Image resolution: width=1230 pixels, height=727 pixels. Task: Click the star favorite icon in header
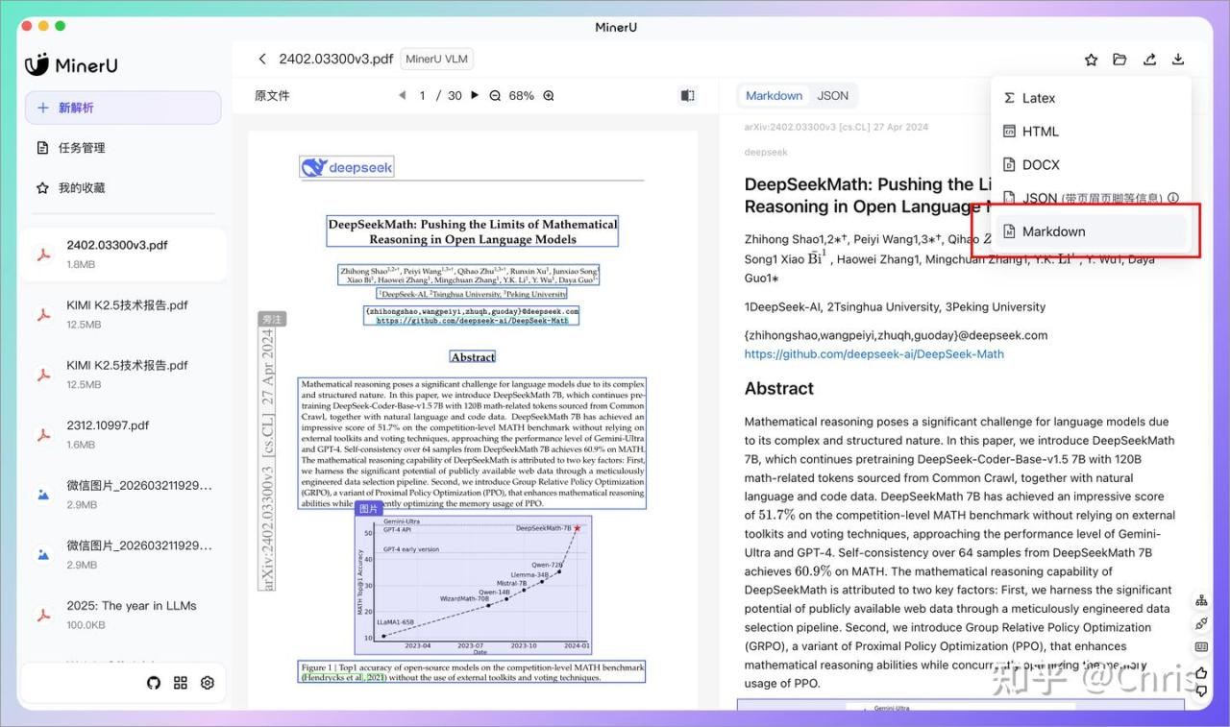pos(1091,60)
